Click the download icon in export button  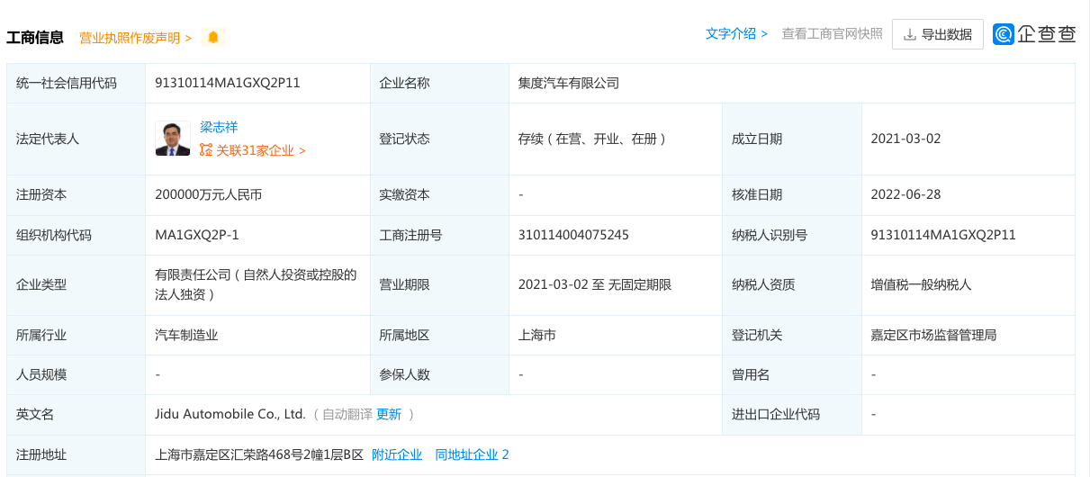click(910, 34)
